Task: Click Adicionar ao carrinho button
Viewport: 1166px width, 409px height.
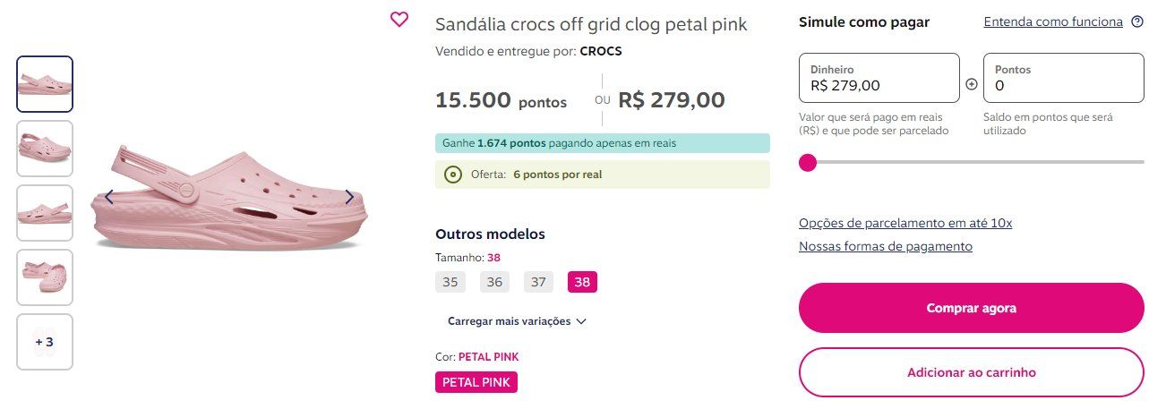Action: click(x=972, y=372)
